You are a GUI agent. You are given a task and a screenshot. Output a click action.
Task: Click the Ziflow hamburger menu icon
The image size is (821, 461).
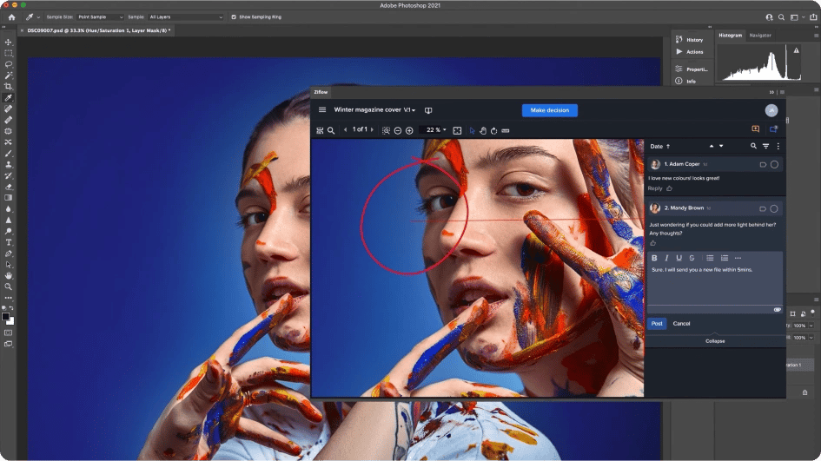click(322, 110)
